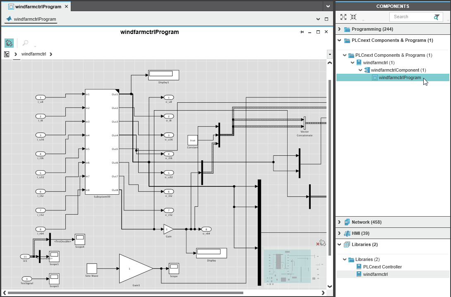451x297 pixels.
Task: Collapse the windfarmctrlComponent tree node
Action: (x=360, y=70)
